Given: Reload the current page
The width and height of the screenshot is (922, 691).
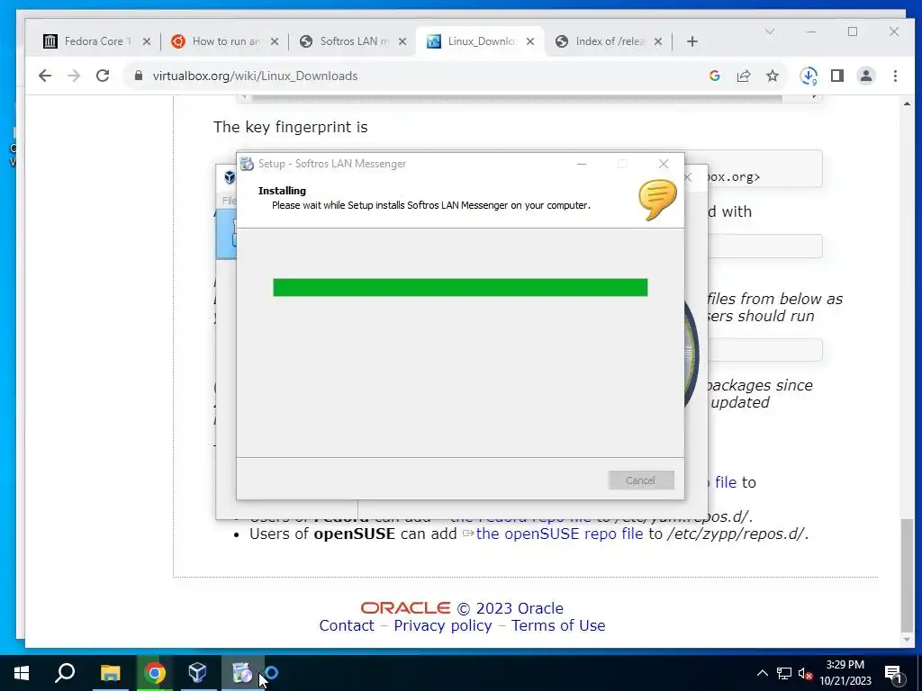Looking at the screenshot, I should click(x=103, y=76).
